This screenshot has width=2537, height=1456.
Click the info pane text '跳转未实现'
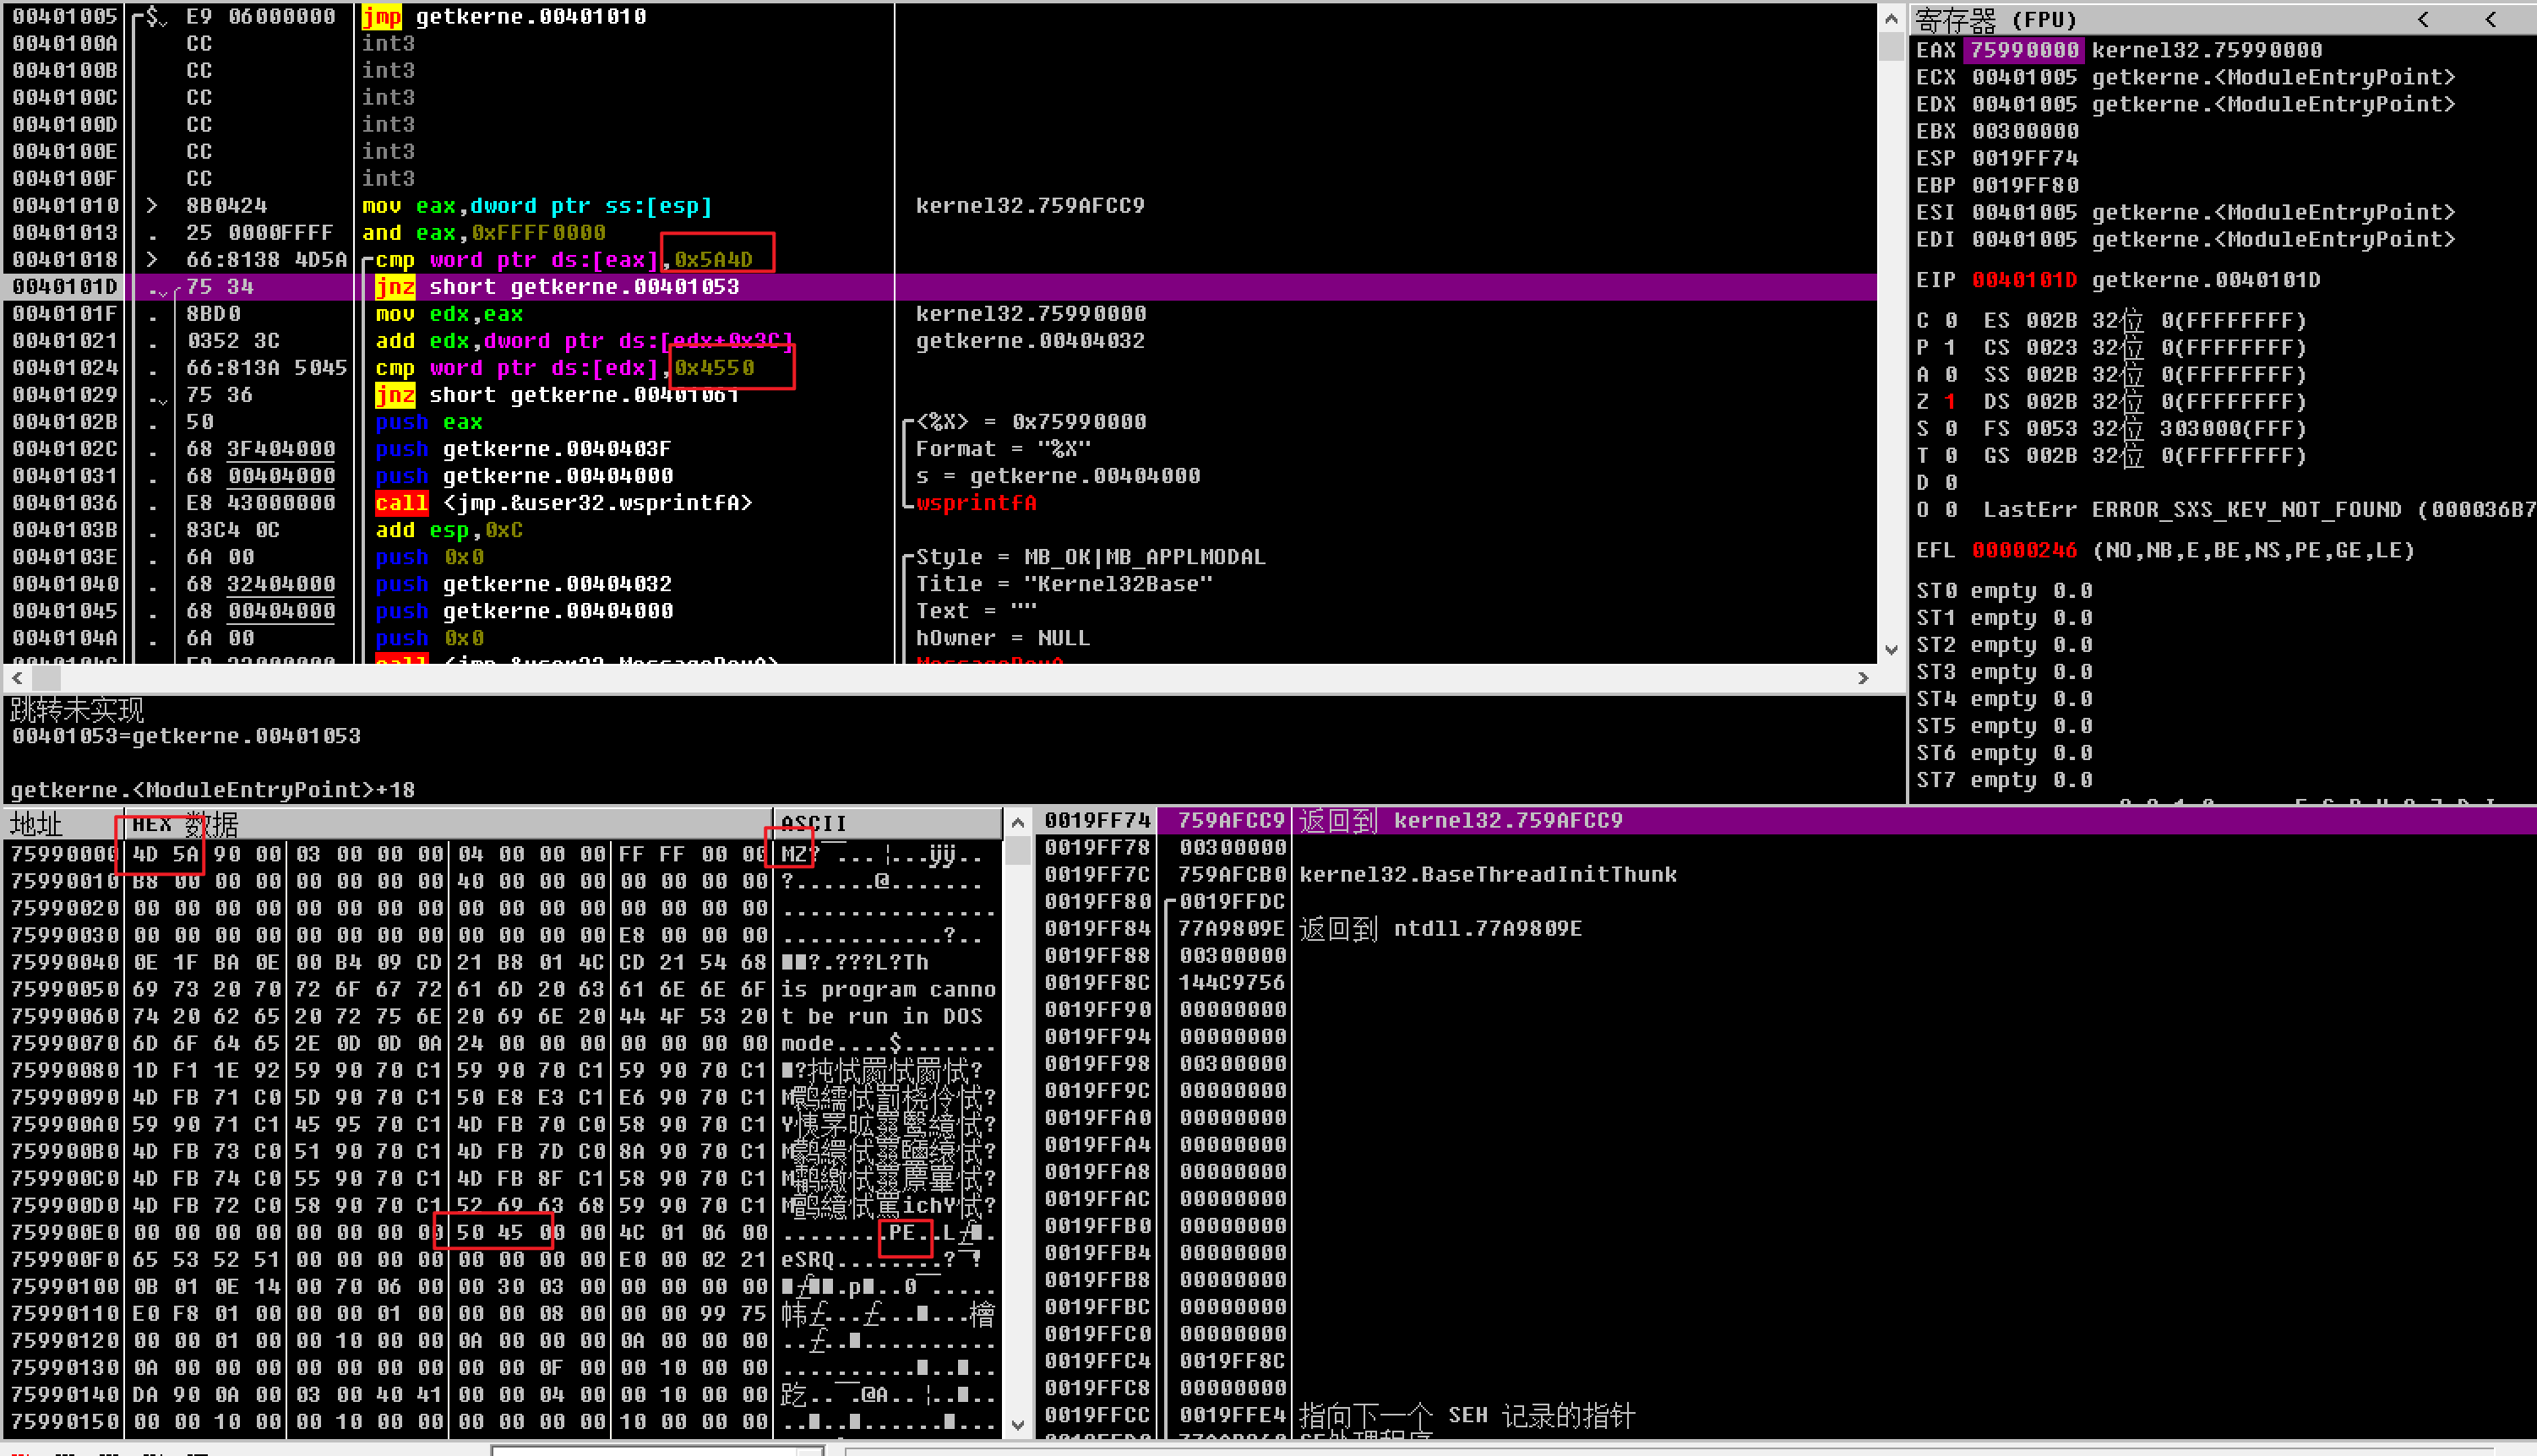(x=77, y=710)
